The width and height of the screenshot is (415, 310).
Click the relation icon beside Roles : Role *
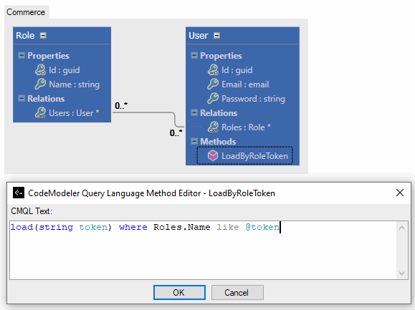213,127
